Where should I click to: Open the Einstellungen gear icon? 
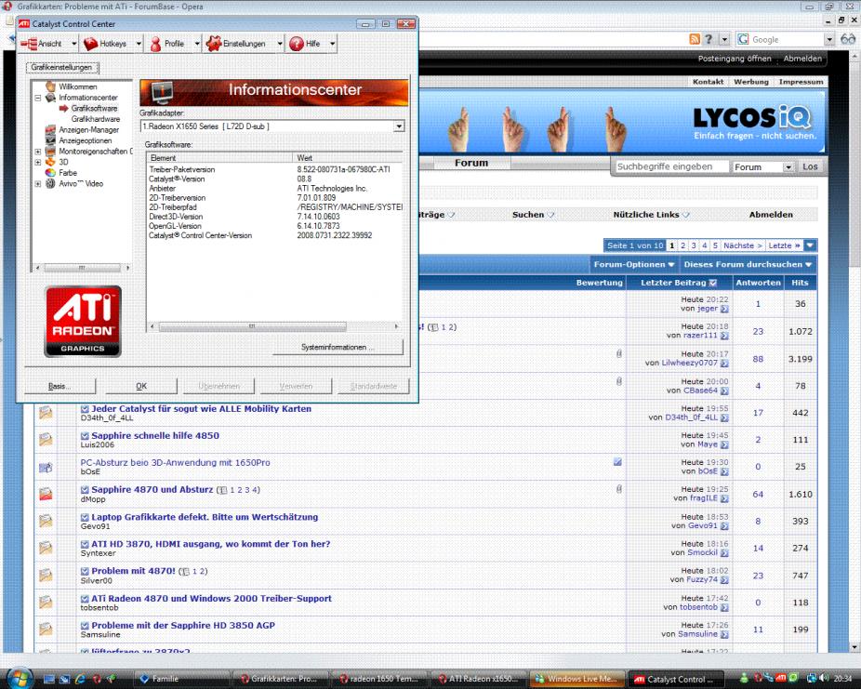point(214,44)
